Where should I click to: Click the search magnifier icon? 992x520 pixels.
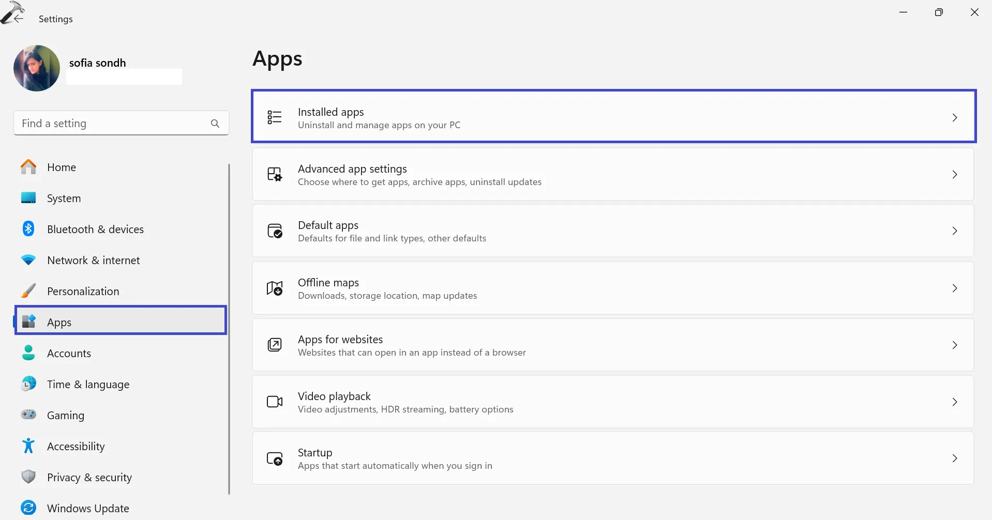coord(215,124)
